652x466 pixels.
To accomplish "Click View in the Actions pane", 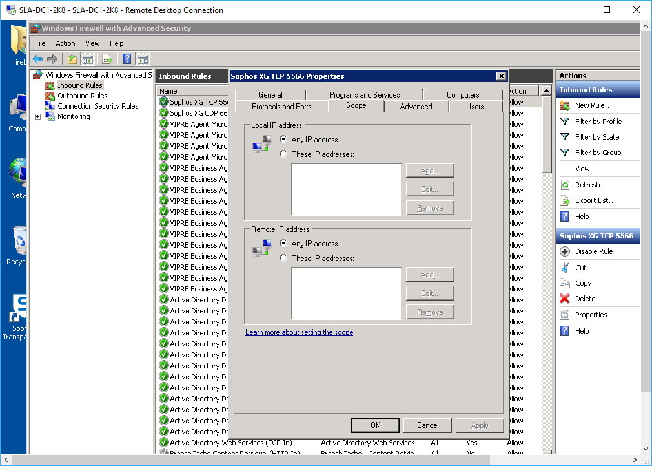I will (x=582, y=169).
